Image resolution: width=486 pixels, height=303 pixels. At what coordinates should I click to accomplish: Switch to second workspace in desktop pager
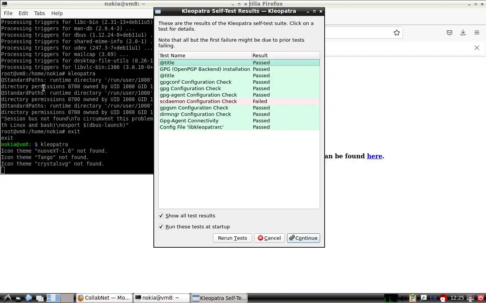(x=67, y=298)
